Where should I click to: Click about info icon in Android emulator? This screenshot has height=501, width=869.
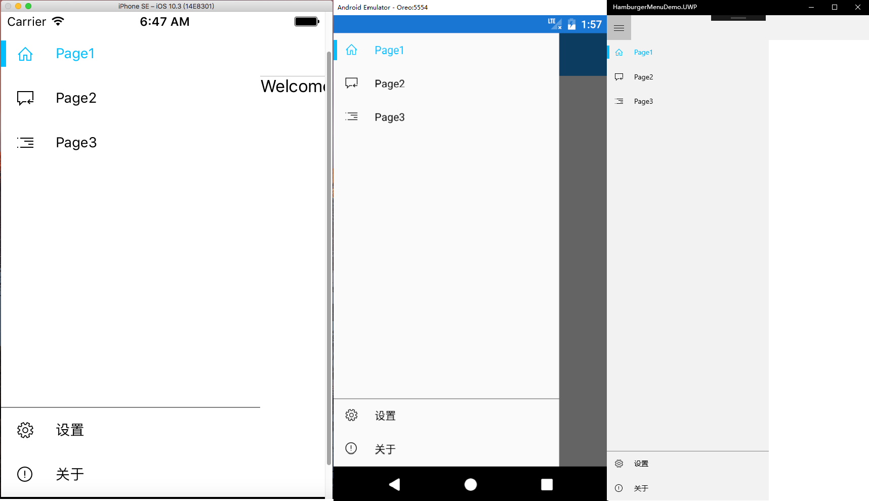tap(351, 448)
